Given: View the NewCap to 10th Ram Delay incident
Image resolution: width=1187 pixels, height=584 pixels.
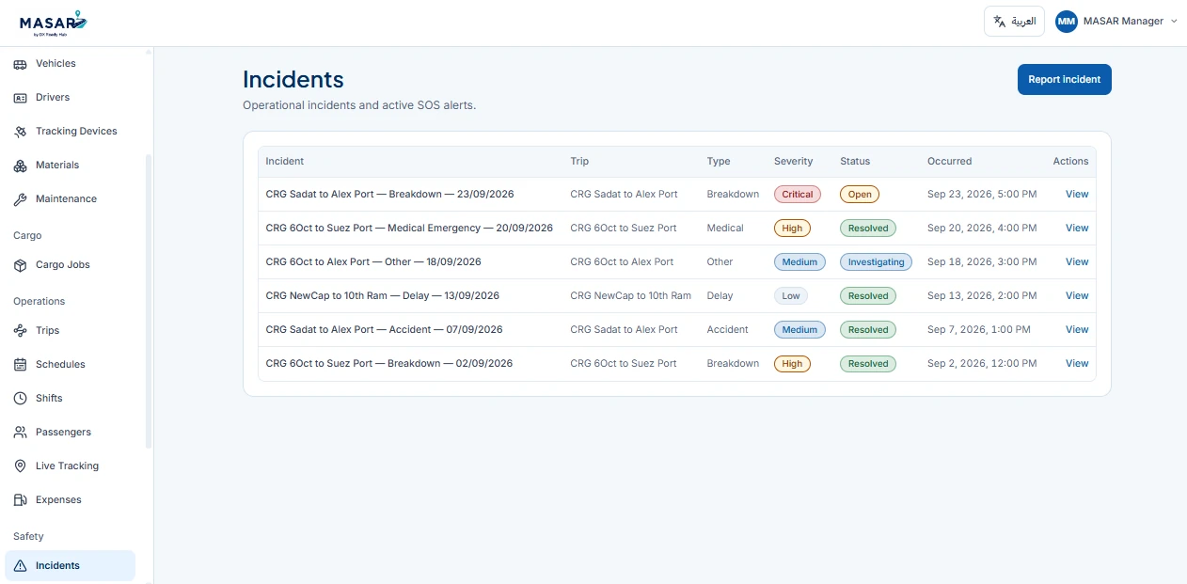Looking at the screenshot, I should [1077, 296].
